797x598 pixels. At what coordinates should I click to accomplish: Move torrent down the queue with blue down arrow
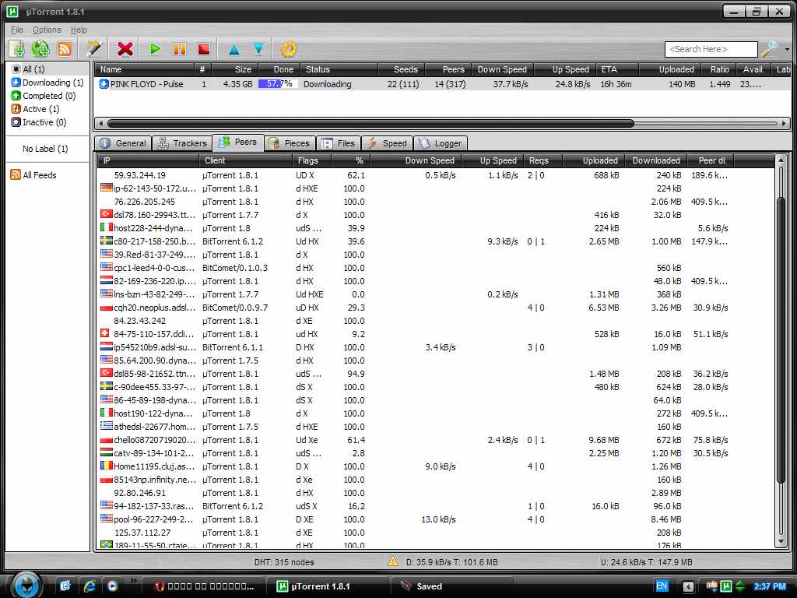[258, 49]
